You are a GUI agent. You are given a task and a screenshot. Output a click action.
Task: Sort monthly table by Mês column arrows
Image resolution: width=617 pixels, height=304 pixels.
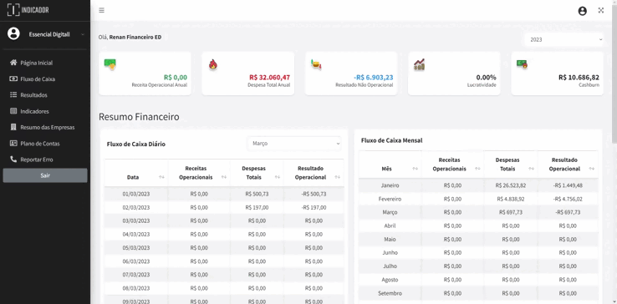pyautogui.click(x=416, y=169)
